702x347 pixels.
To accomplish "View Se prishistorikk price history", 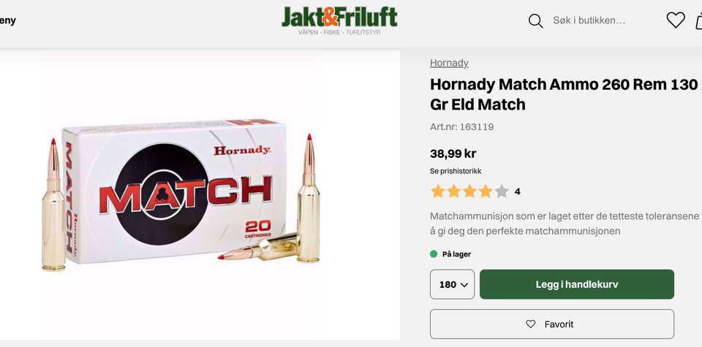I will (x=456, y=171).
